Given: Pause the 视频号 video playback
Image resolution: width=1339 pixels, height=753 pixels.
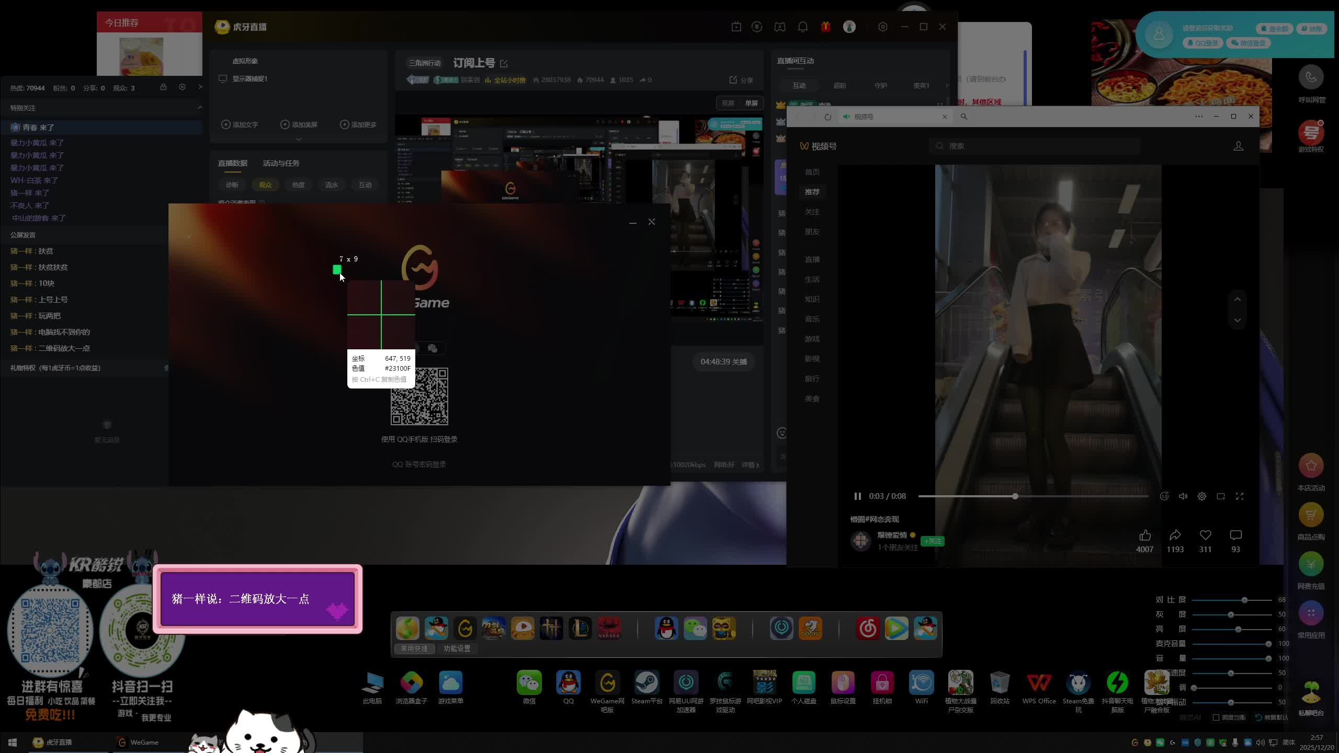Looking at the screenshot, I should (858, 496).
